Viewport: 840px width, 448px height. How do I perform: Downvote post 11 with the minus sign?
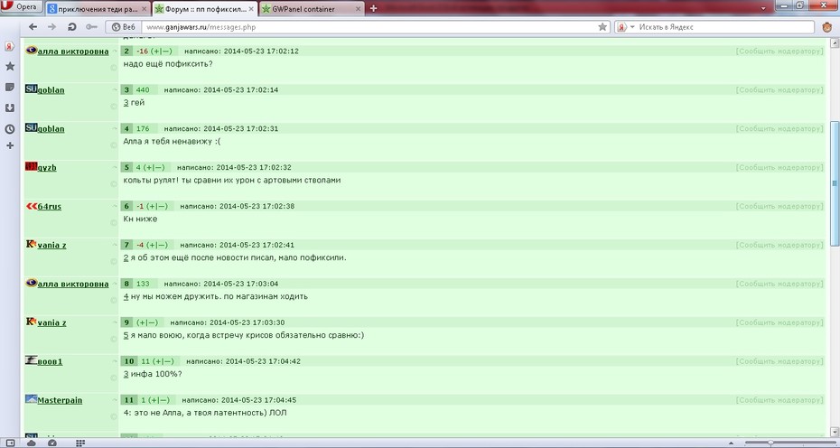(x=163, y=400)
